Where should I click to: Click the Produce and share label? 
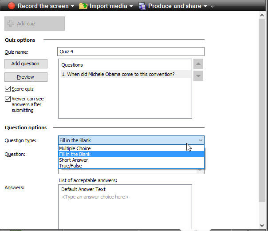coord(175,6)
